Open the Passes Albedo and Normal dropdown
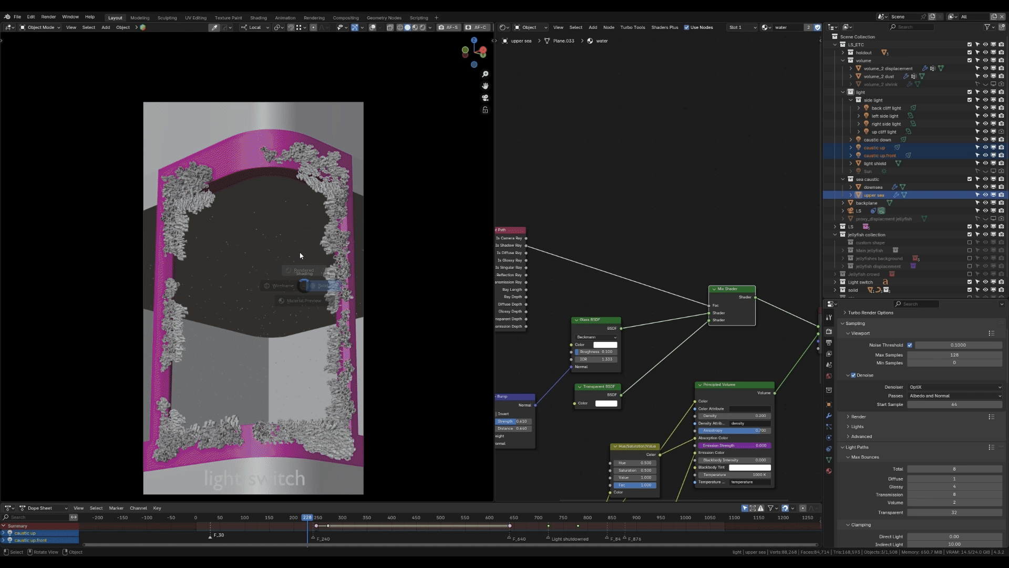The width and height of the screenshot is (1009, 568). coord(955,396)
